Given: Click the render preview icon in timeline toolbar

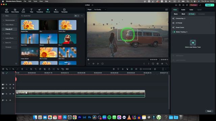Looking at the screenshot, I should [x=114, y=69].
